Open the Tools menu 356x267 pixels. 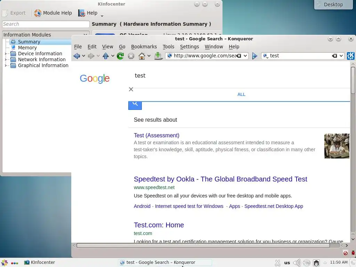pyautogui.click(x=168, y=47)
